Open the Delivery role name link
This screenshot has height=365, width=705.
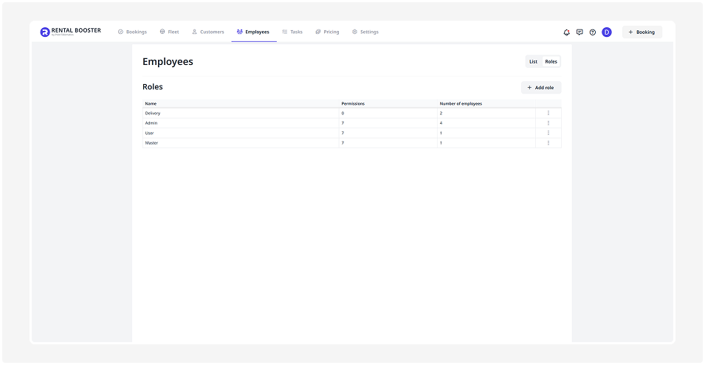pyautogui.click(x=153, y=113)
